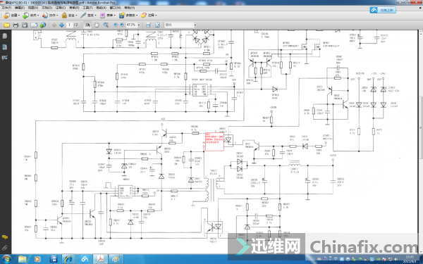The image size is (423, 264).
Task: Click the page number input field
Action: 69,25
